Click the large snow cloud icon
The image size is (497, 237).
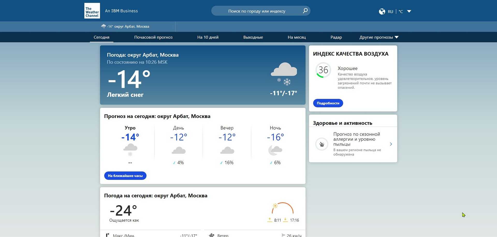284,74
